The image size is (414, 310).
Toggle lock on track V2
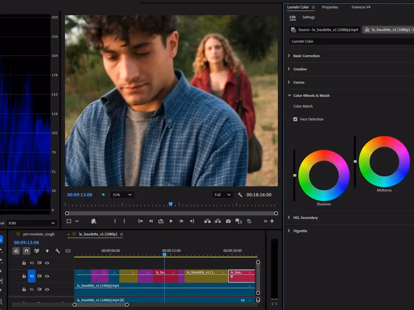click(x=24, y=276)
